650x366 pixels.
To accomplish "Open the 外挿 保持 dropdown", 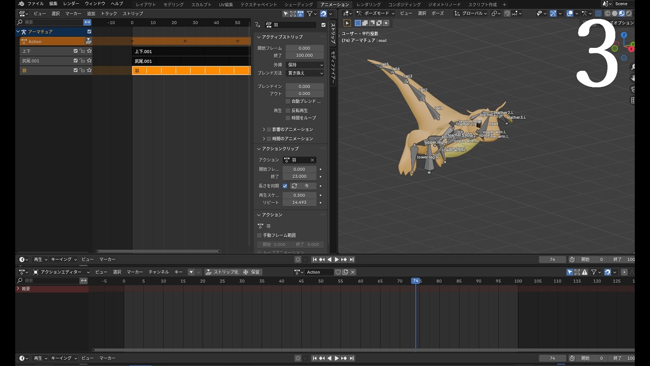I will click(x=305, y=65).
